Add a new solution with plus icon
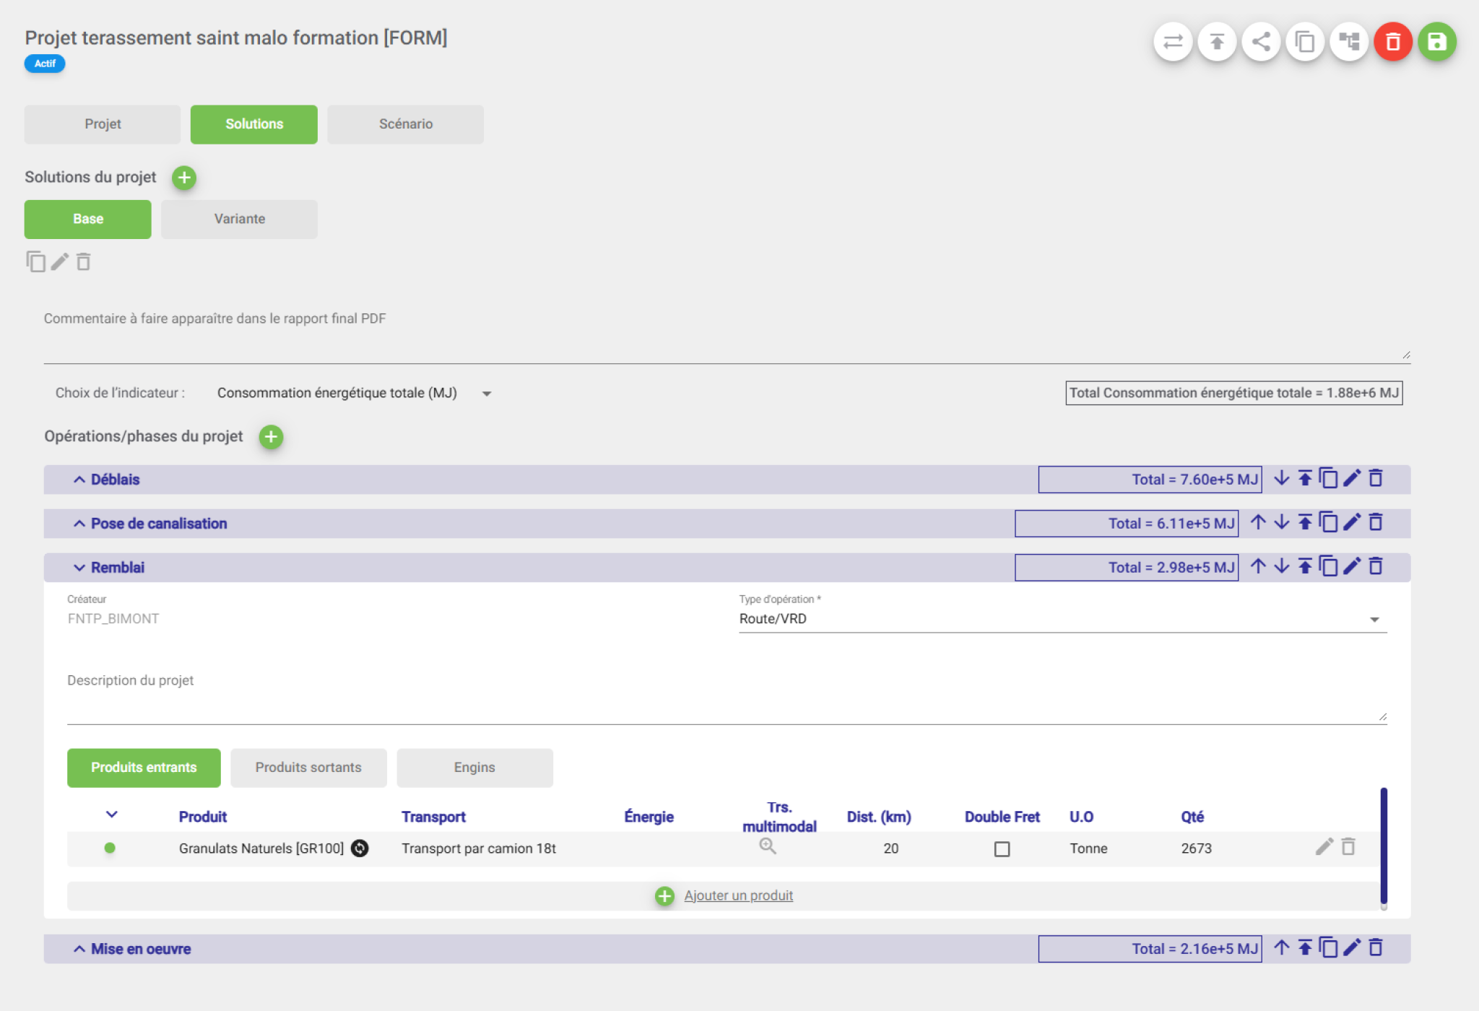This screenshot has height=1011, width=1479. [184, 178]
